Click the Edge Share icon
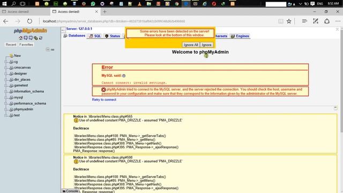 [327, 21]
